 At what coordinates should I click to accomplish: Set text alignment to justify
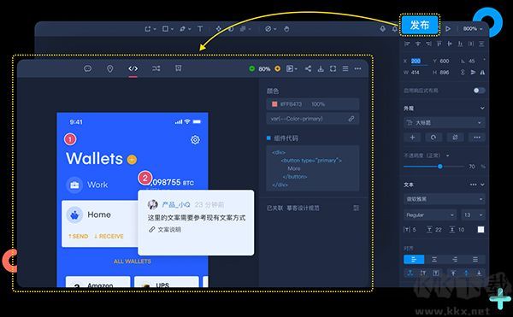tap(475, 260)
